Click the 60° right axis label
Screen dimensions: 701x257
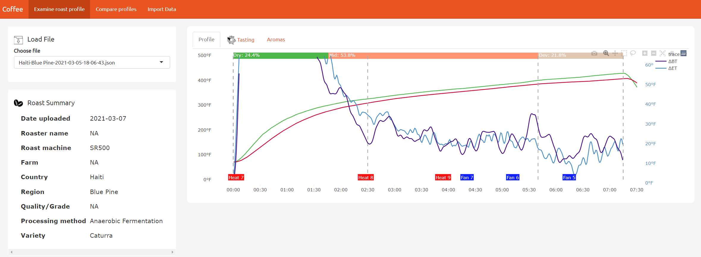649,65
